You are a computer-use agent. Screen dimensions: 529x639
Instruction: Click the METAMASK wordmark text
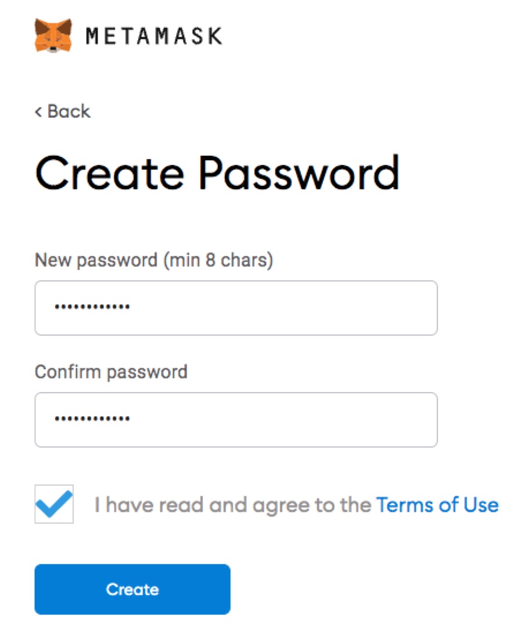[154, 36]
